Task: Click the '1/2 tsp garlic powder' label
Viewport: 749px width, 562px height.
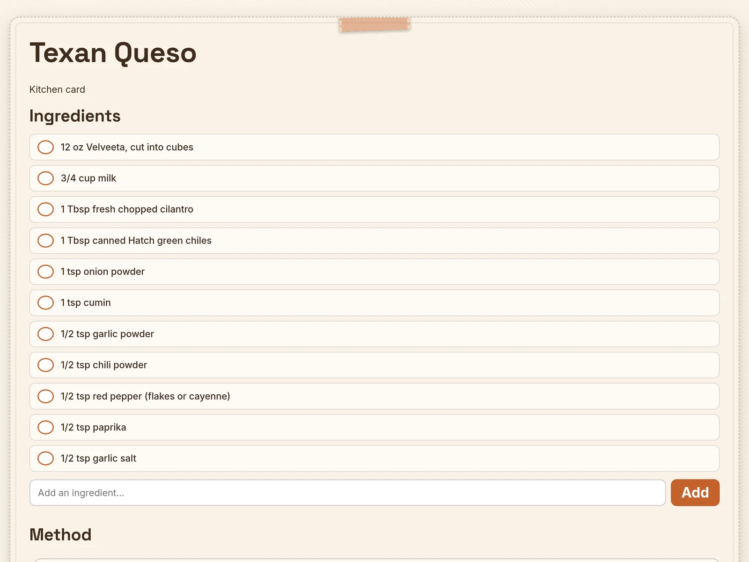Action: (107, 334)
